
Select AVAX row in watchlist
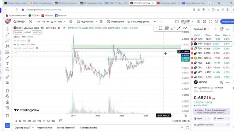click(212, 39)
